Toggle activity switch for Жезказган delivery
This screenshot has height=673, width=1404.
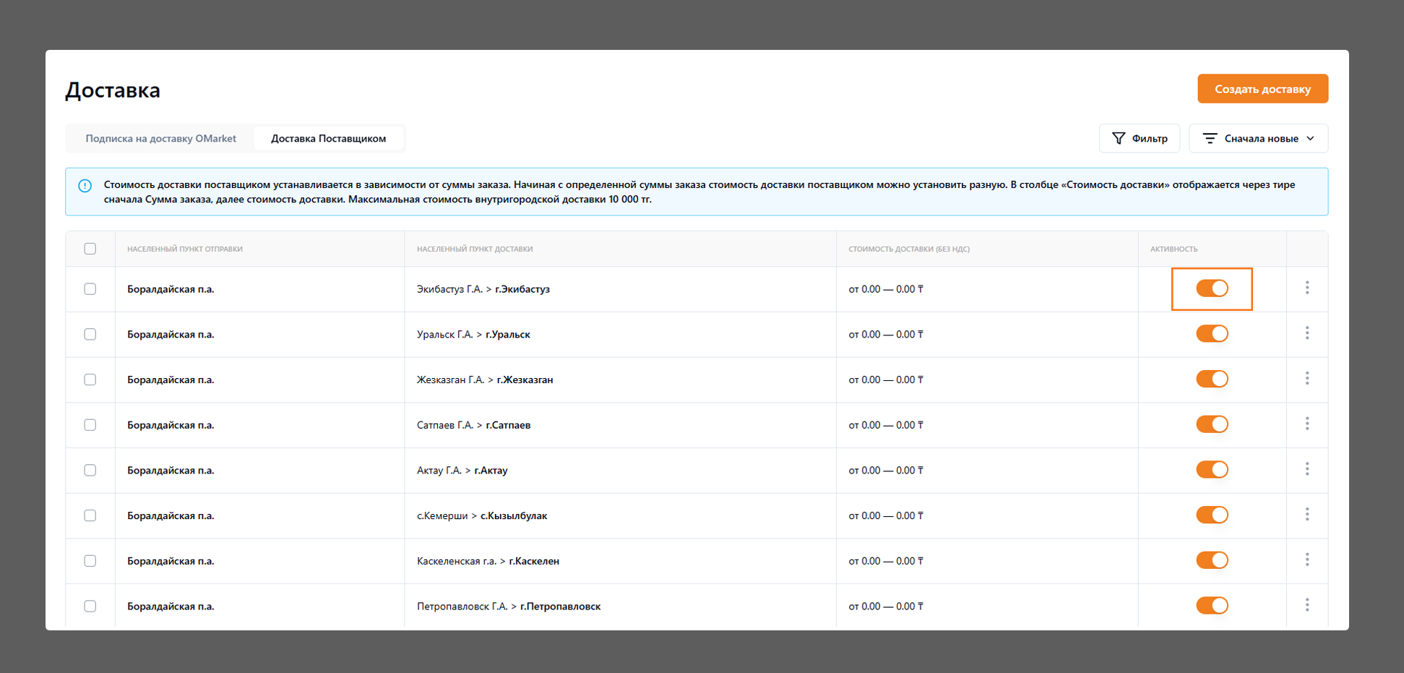1212,379
